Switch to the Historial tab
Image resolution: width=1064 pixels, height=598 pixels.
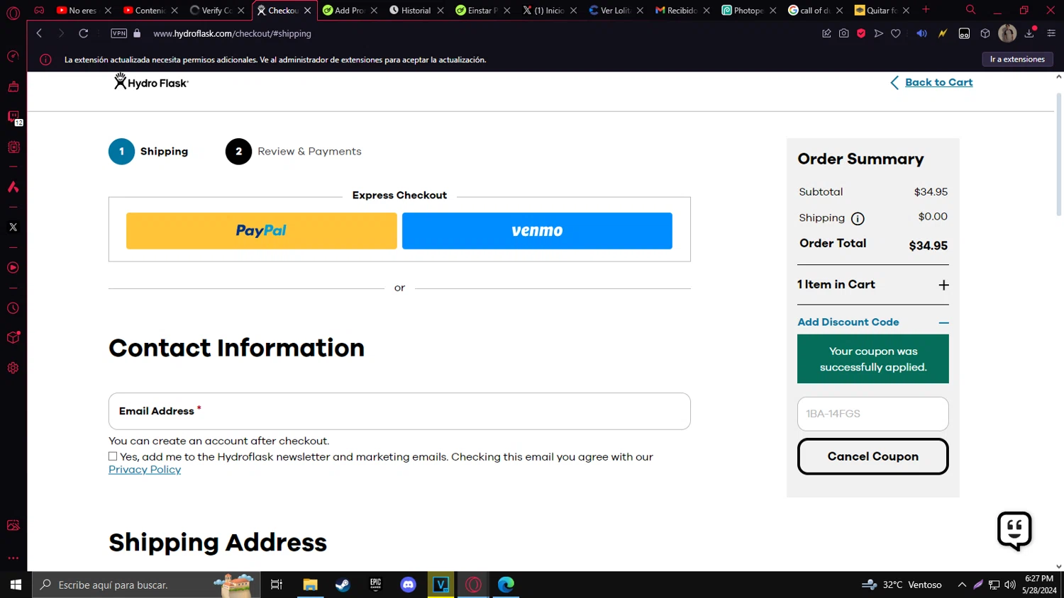(416, 10)
